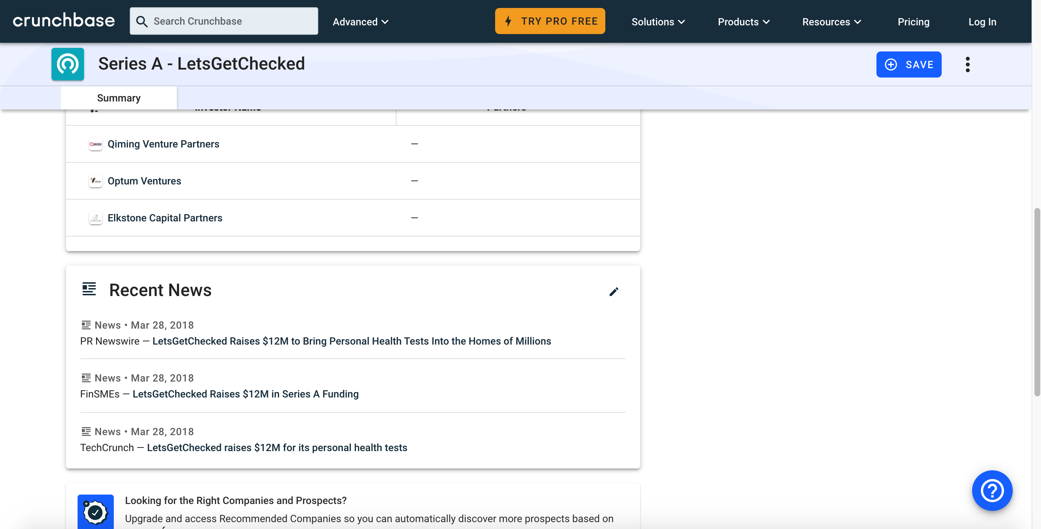This screenshot has width=1041, height=529.
Task: Click the Qiming Venture Partners logo
Action: pos(95,144)
